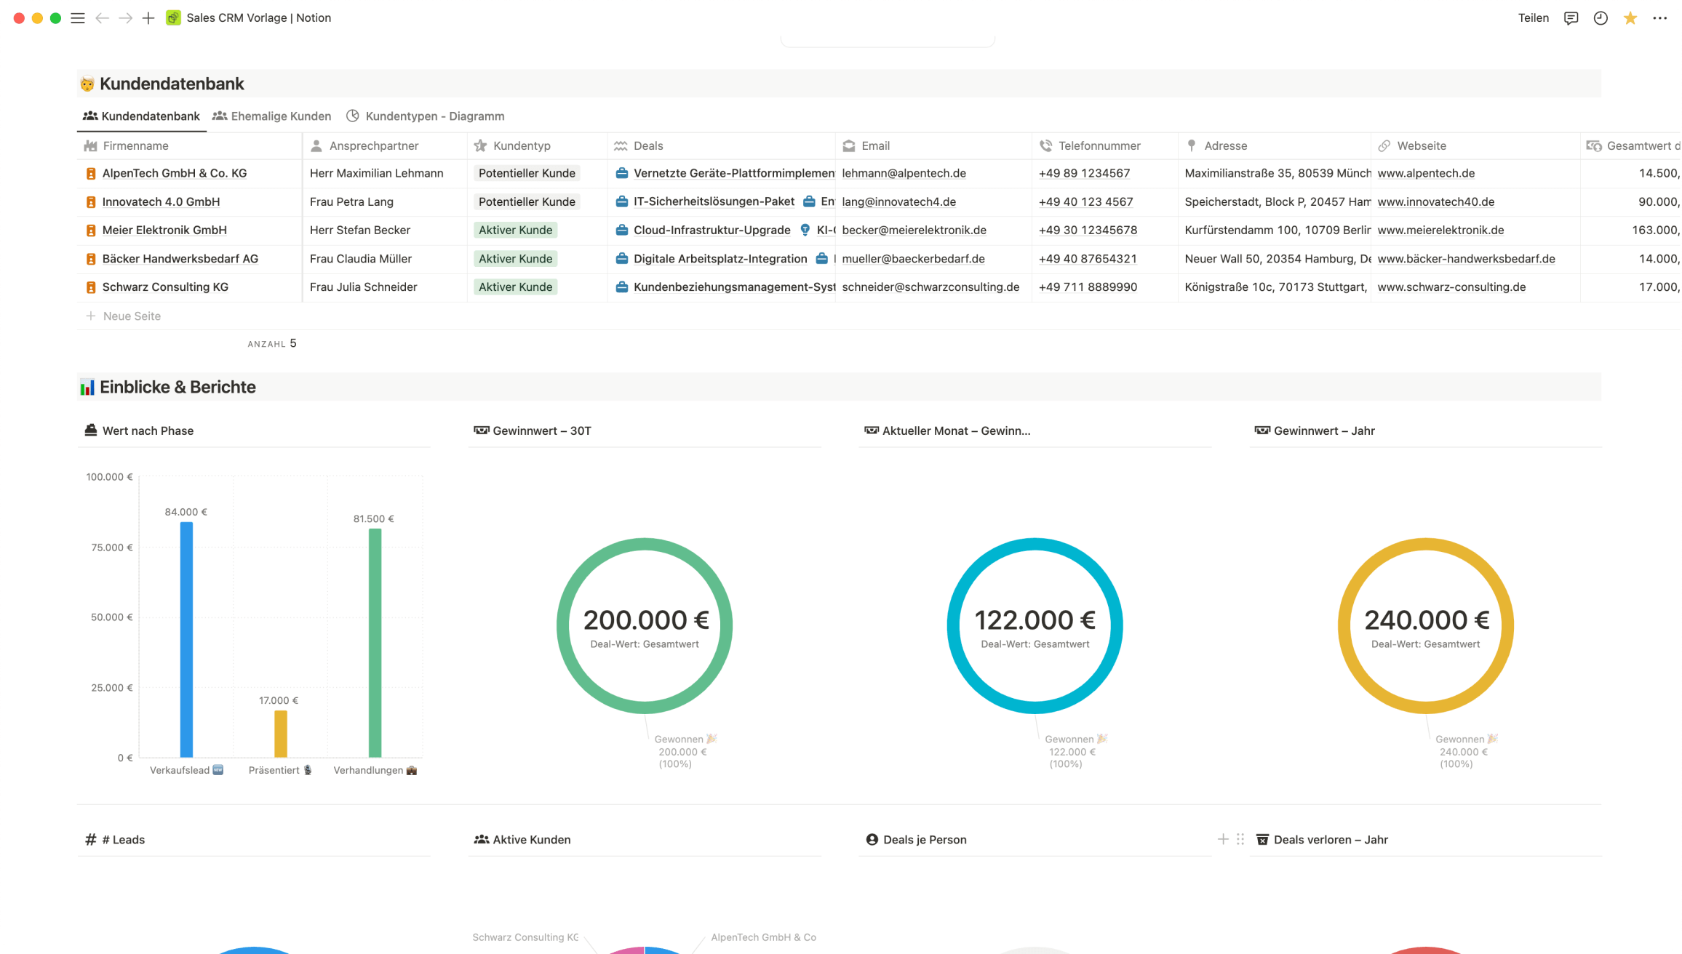Viewport: 1682px width, 954px height.
Task: Click the plus icon next to Deals je Person
Action: (x=1223, y=839)
